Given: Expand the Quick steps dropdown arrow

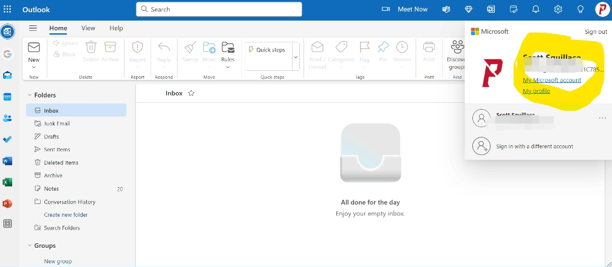Looking at the screenshot, I should (296, 57).
